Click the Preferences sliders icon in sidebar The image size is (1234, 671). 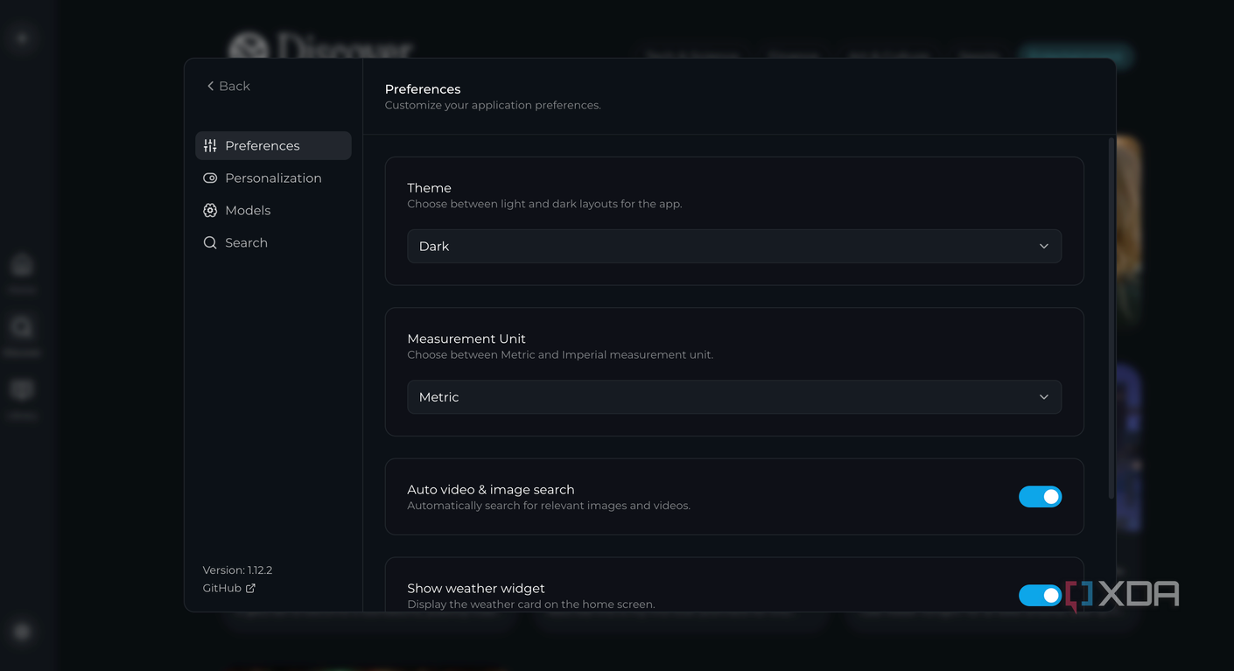pos(210,146)
